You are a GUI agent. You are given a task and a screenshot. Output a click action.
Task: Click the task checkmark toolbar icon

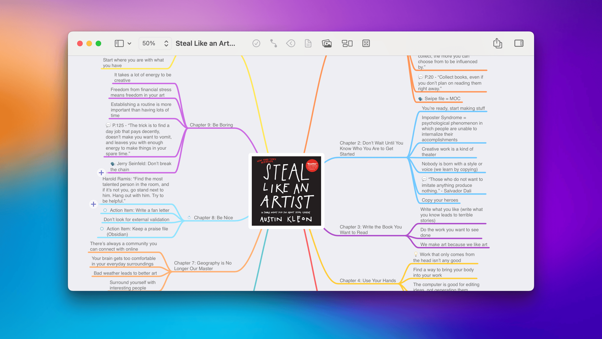[x=256, y=43]
